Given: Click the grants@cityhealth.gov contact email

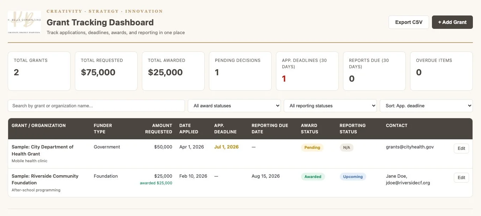Looking at the screenshot, I should (410, 147).
